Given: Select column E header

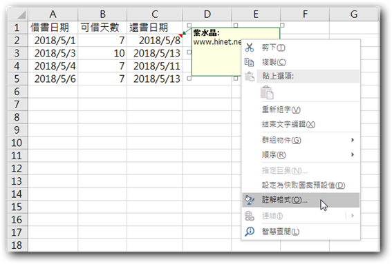Looking at the screenshot, I should point(256,14).
